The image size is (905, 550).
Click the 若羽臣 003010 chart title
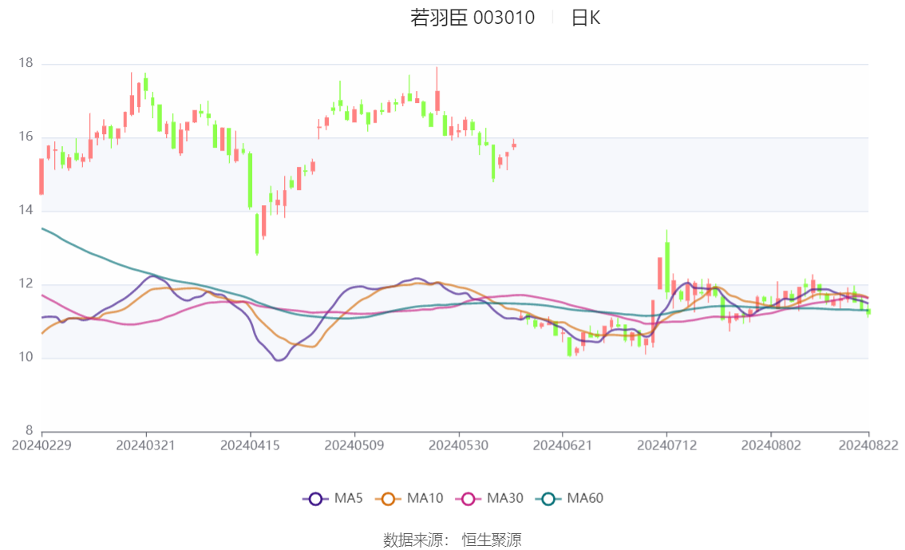point(472,18)
